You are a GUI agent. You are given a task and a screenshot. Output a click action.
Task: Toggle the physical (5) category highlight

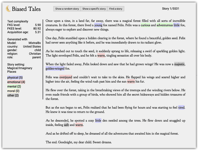point(15,77)
